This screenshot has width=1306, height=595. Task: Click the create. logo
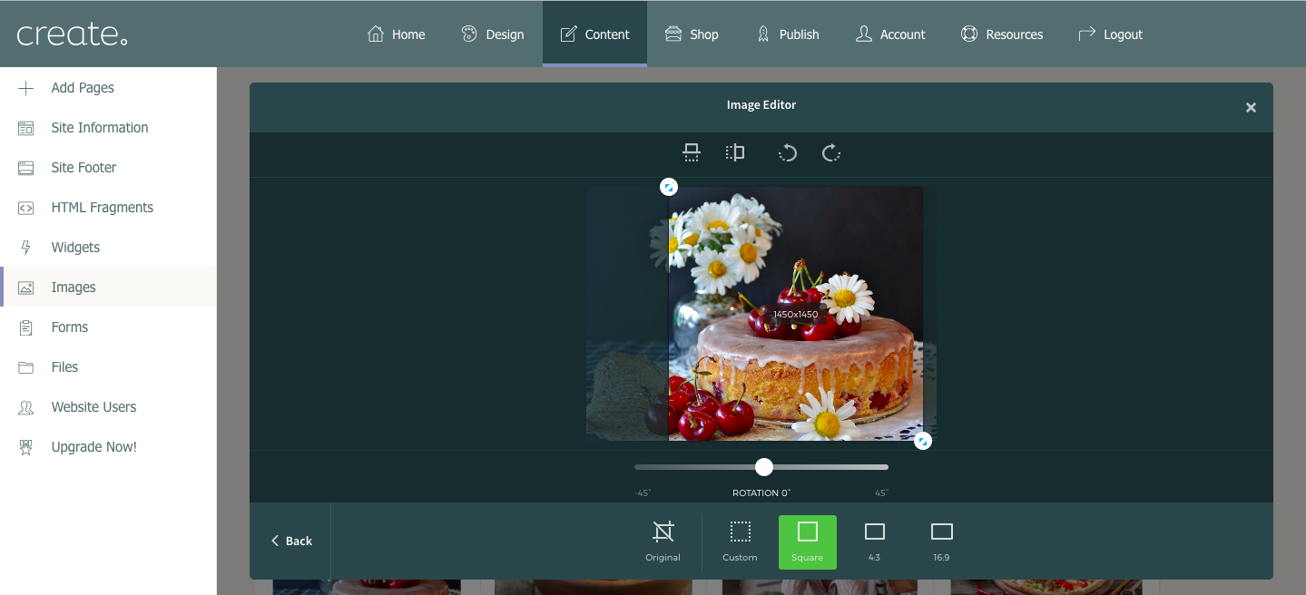tap(72, 34)
